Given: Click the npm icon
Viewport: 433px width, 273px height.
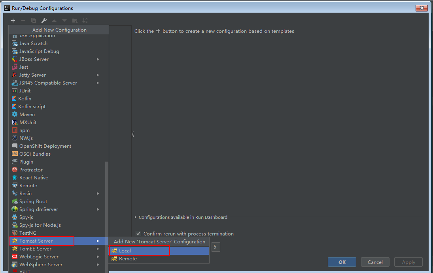Looking at the screenshot, I should 15,130.
